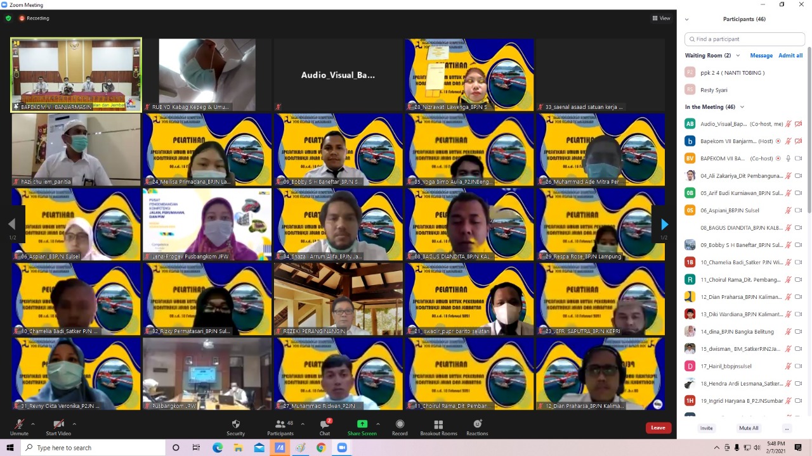Open the Windows notification center icon

click(x=799, y=448)
